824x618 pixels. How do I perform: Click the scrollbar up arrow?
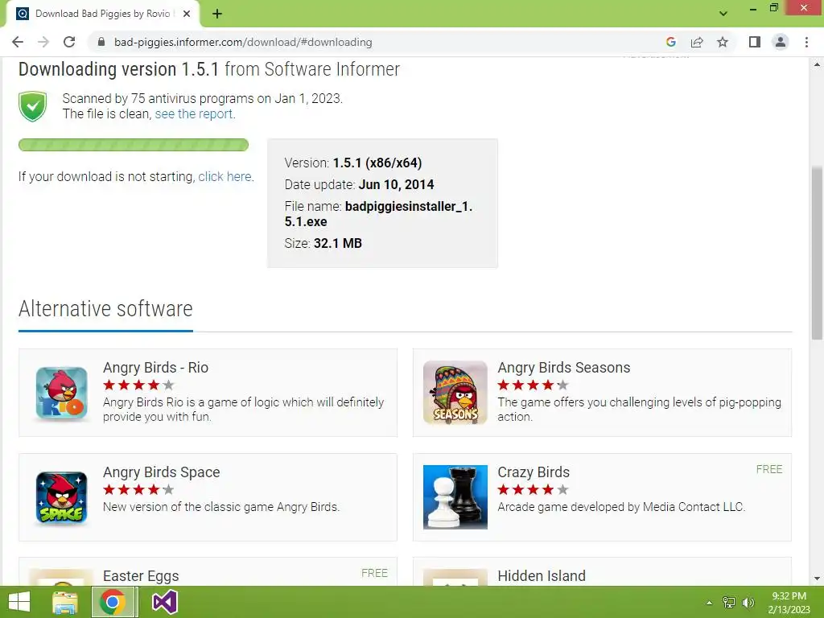(817, 64)
